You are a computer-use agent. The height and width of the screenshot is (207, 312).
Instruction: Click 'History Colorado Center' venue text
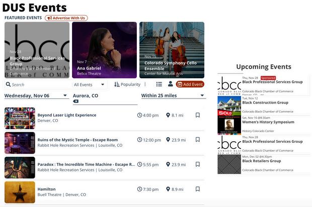point(258,131)
